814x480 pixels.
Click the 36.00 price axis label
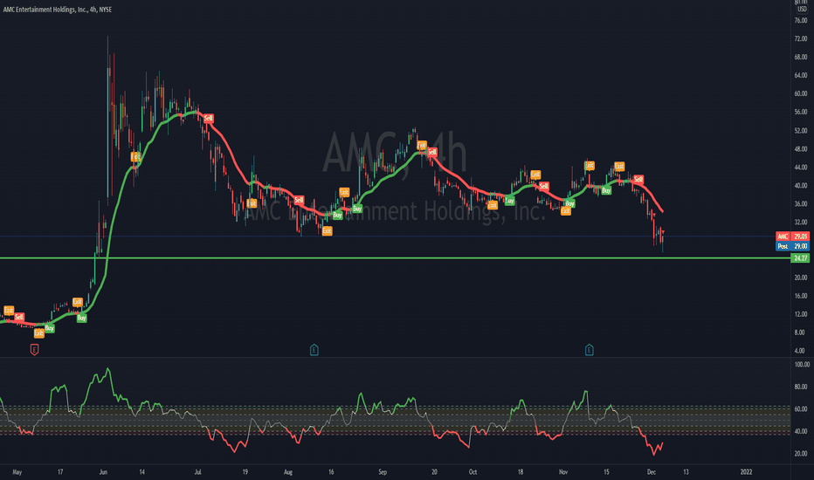pos(801,204)
